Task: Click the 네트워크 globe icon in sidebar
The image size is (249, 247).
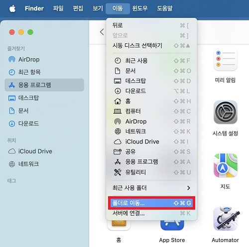Action: coord(12,164)
